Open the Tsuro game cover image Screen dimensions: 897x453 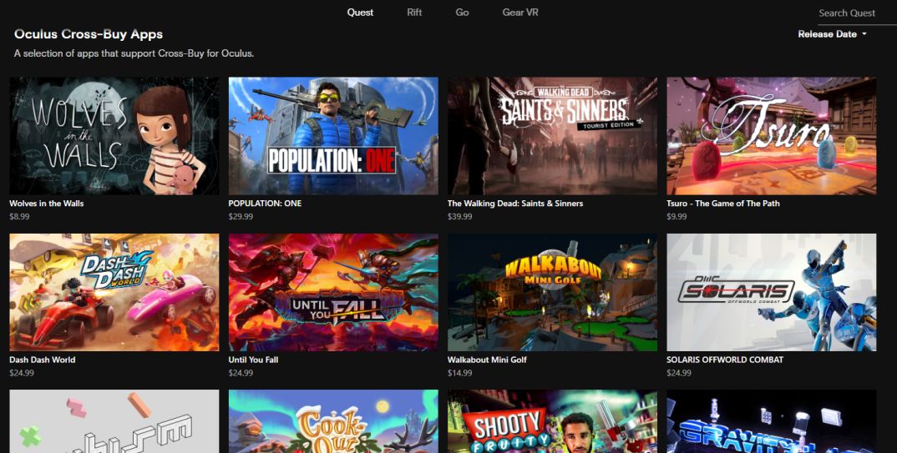(771, 136)
